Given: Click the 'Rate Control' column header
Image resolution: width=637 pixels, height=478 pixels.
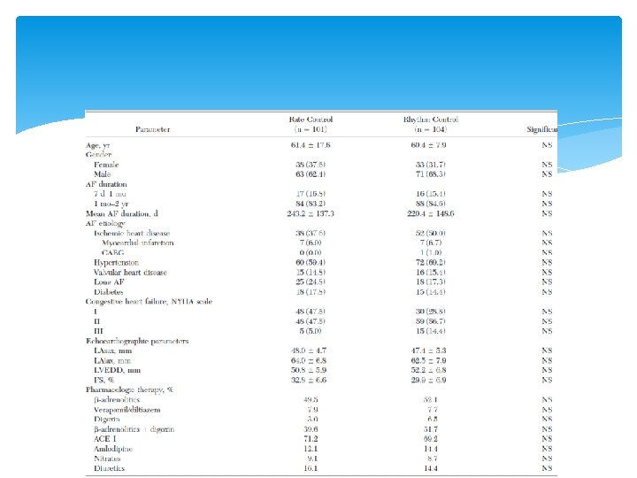Looking at the screenshot, I should coord(311,119).
